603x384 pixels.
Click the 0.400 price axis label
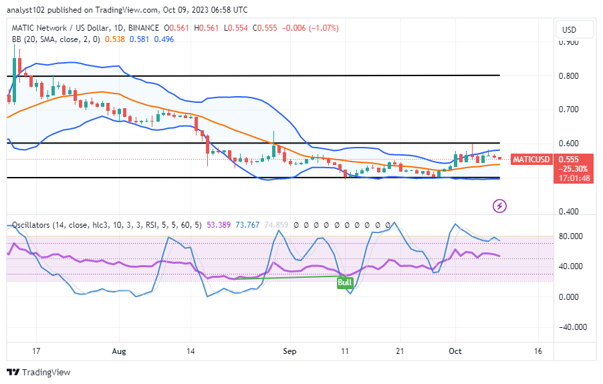(568, 212)
